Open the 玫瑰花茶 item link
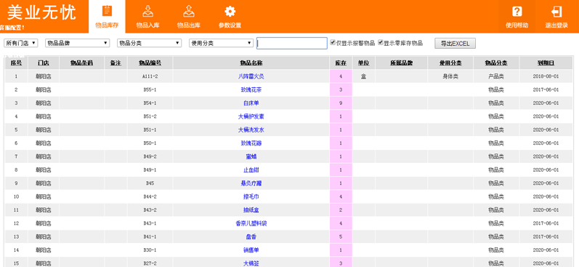The width and height of the screenshot is (579, 267). click(251, 90)
